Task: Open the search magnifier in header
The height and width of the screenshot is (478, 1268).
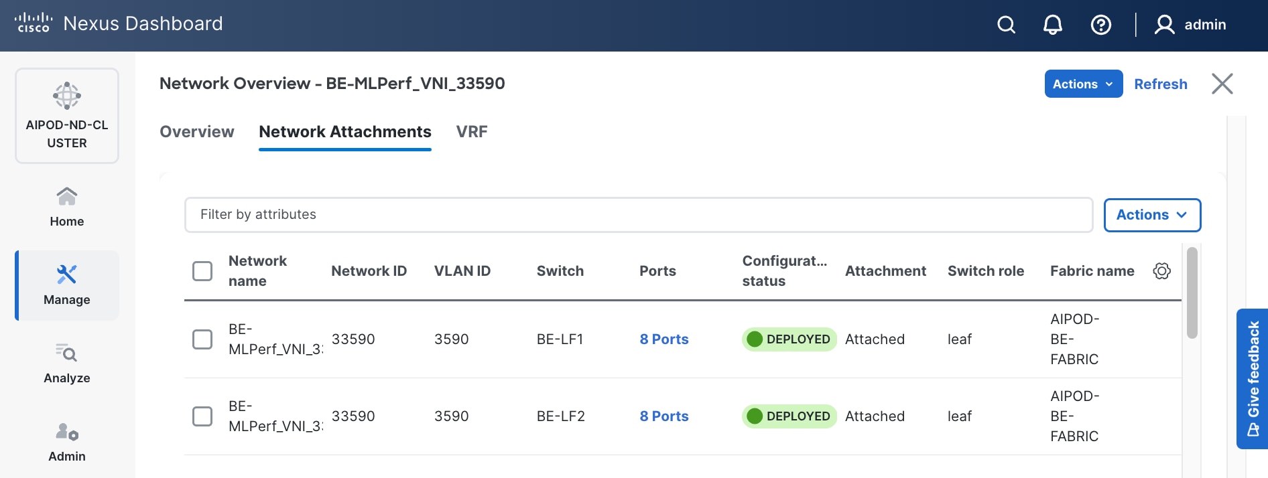Action: click(x=1006, y=25)
